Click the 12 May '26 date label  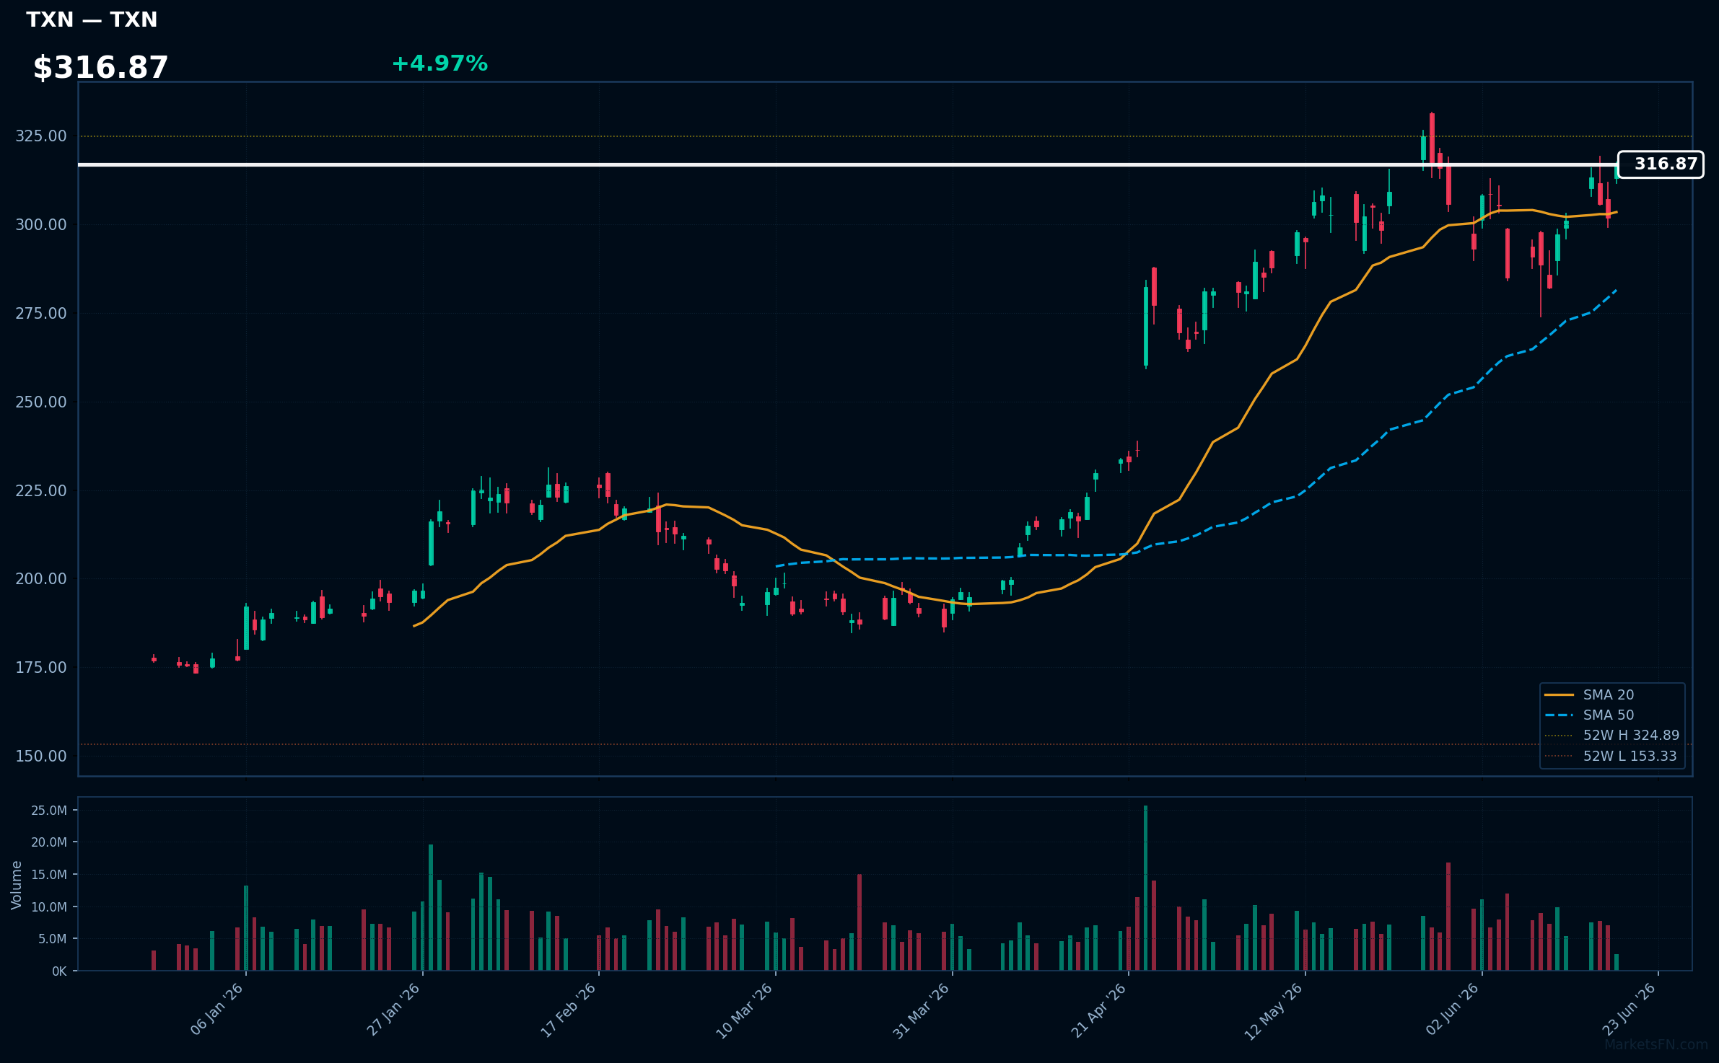[x=1274, y=1010]
